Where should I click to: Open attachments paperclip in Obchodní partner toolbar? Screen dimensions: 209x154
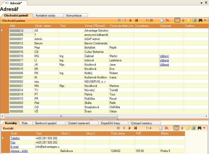pyautogui.click(x=183, y=20)
